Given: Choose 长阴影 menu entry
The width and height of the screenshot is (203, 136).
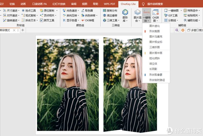Looking at the screenshot, I should (156, 69).
